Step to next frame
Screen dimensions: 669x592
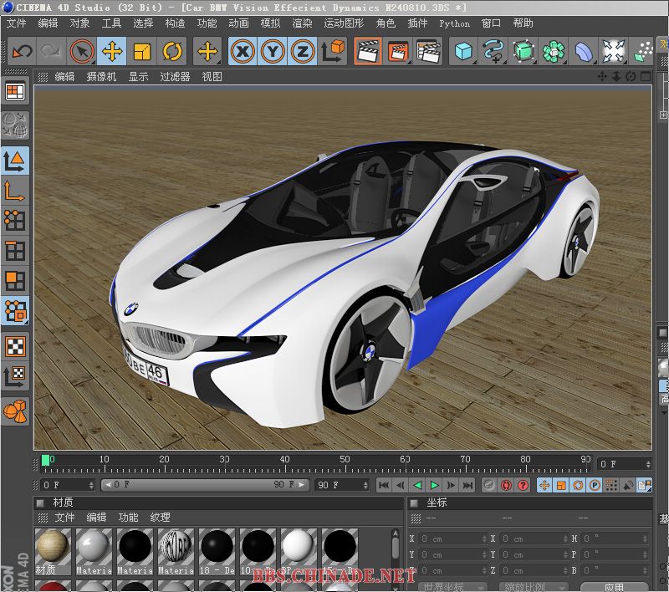pos(451,485)
